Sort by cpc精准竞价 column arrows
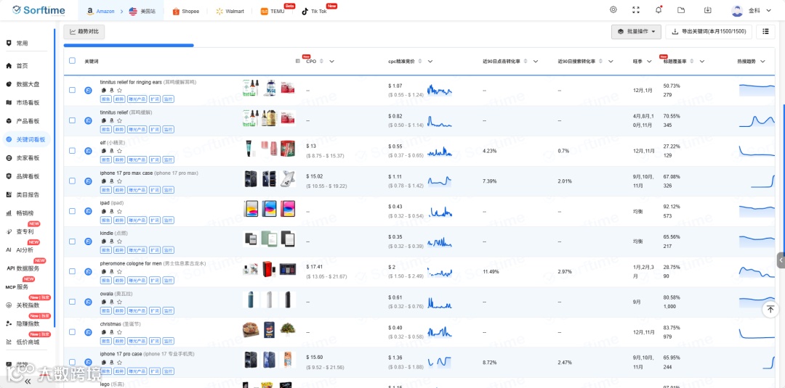Screen dimensions: 785x388 tap(420, 61)
